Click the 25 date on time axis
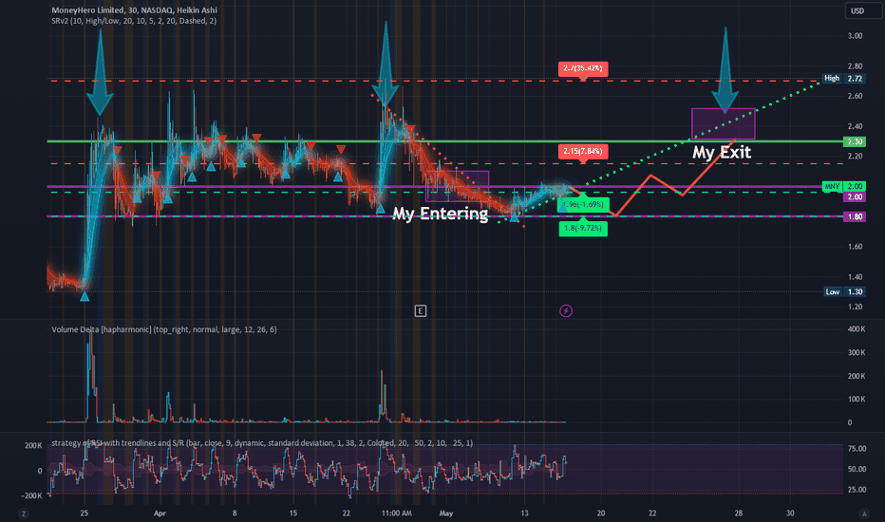The height and width of the screenshot is (522, 885). coord(85,513)
